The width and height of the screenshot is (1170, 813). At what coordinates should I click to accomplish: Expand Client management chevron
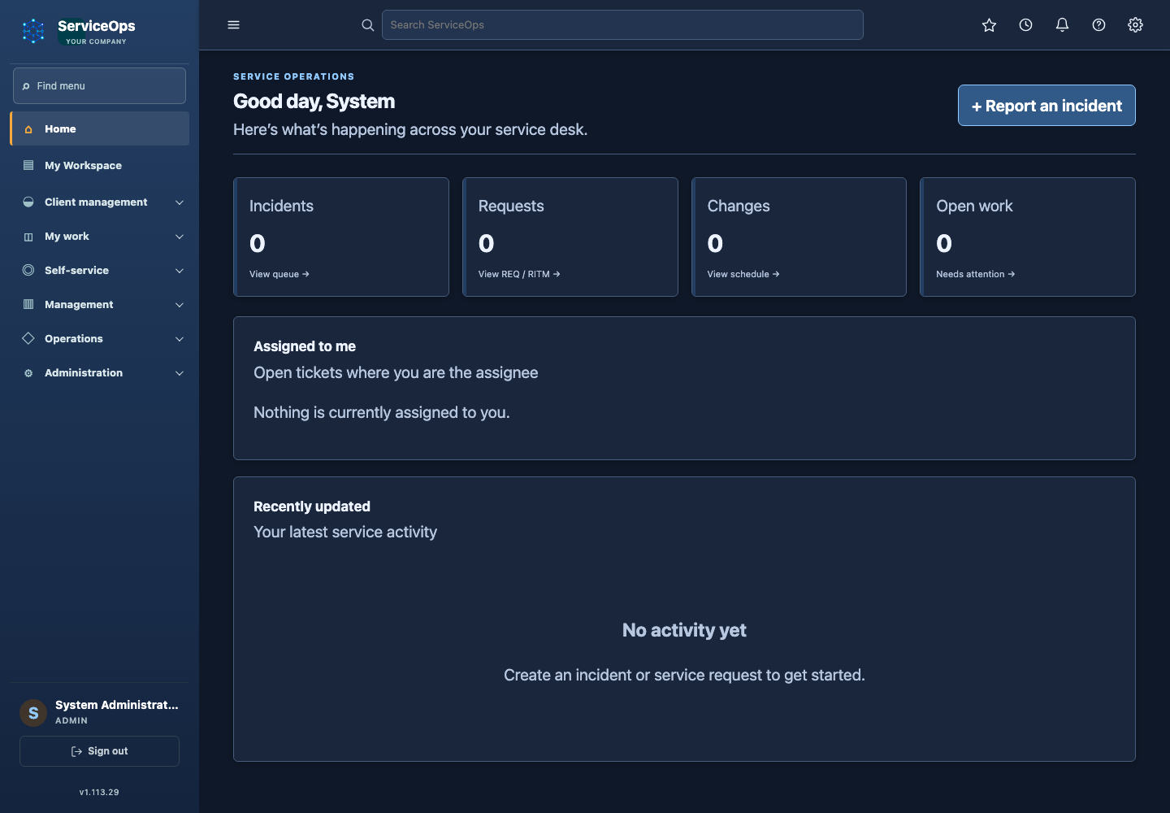click(180, 202)
